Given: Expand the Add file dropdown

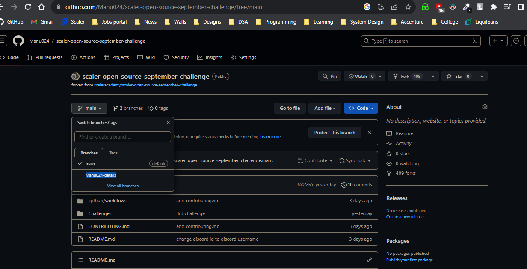Looking at the screenshot, I should click(x=324, y=108).
